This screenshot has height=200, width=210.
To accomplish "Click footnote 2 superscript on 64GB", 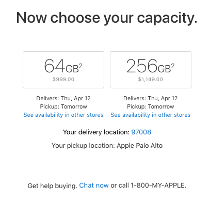I will coord(80,66).
